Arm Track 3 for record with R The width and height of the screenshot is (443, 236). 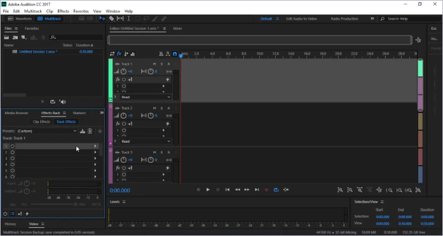point(168,152)
